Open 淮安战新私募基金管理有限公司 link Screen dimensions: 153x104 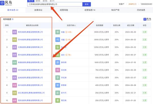(30, 101)
